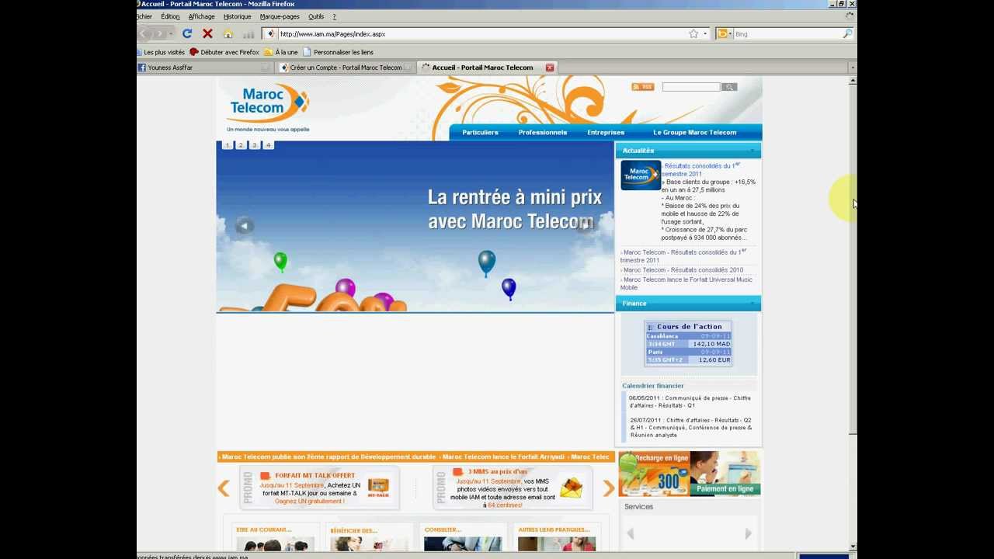Click the Bing search engine icon
994x559 pixels.
point(722,33)
